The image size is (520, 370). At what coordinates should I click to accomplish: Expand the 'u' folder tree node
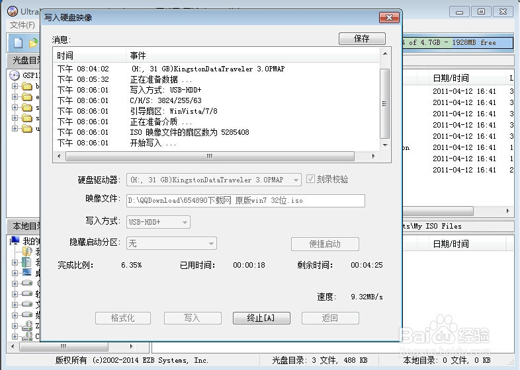click(15, 128)
